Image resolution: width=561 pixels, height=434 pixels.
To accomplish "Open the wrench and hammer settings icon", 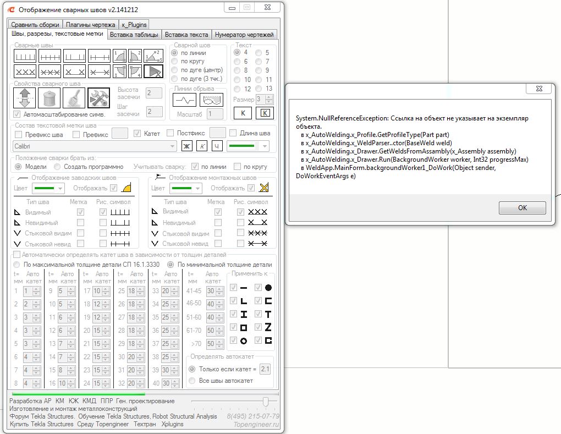I will tap(100, 98).
